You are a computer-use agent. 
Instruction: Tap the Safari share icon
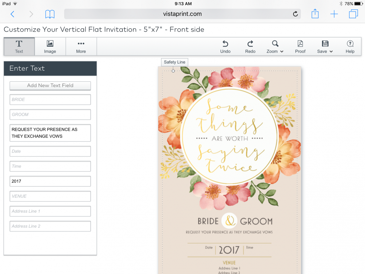click(x=315, y=14)
